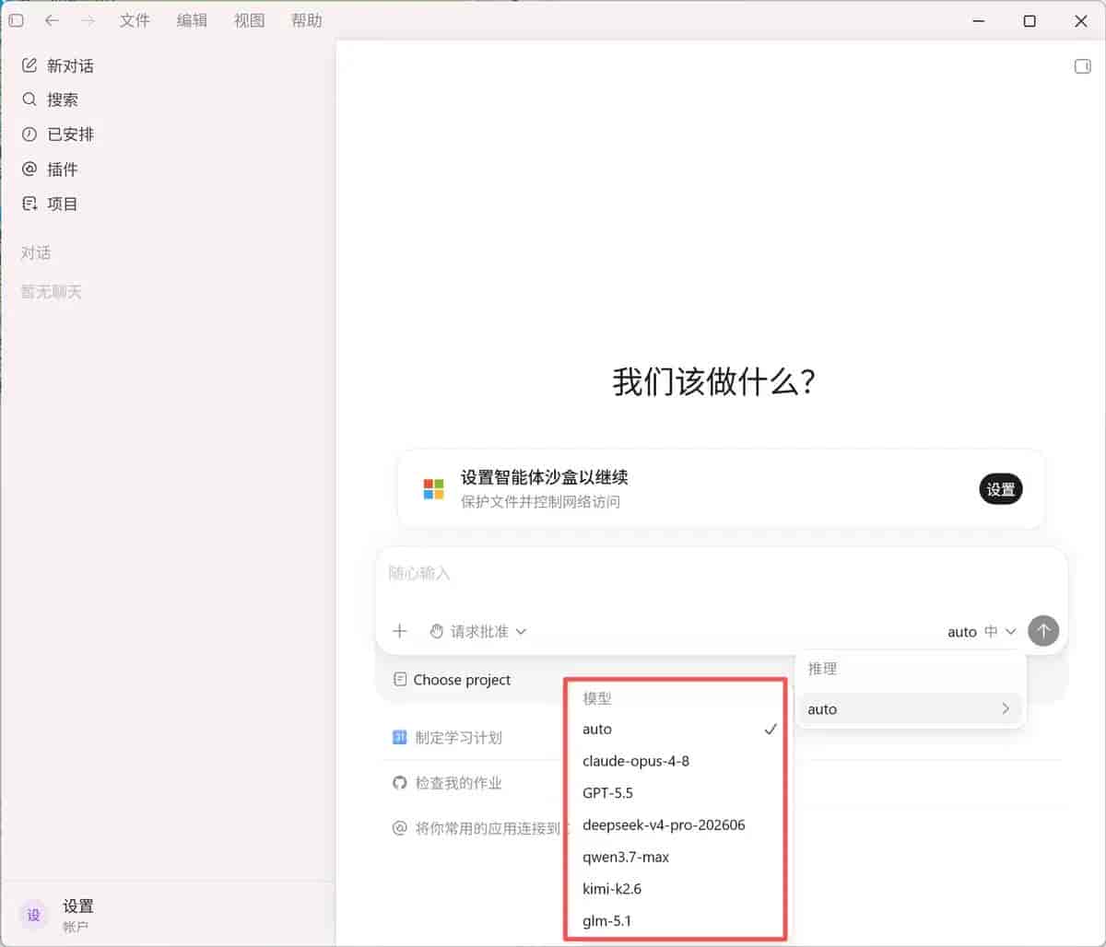The height and width of the screenshot is (947, 1106).
Task: Select claude-opus-4-8 model
Action: pyautogui.click(x=679, y=761)
